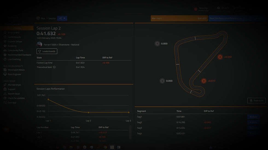Screen dimensions: 268x150
Task: Select Lap 1 row time 0:56.741
Action: coord(75,133)
